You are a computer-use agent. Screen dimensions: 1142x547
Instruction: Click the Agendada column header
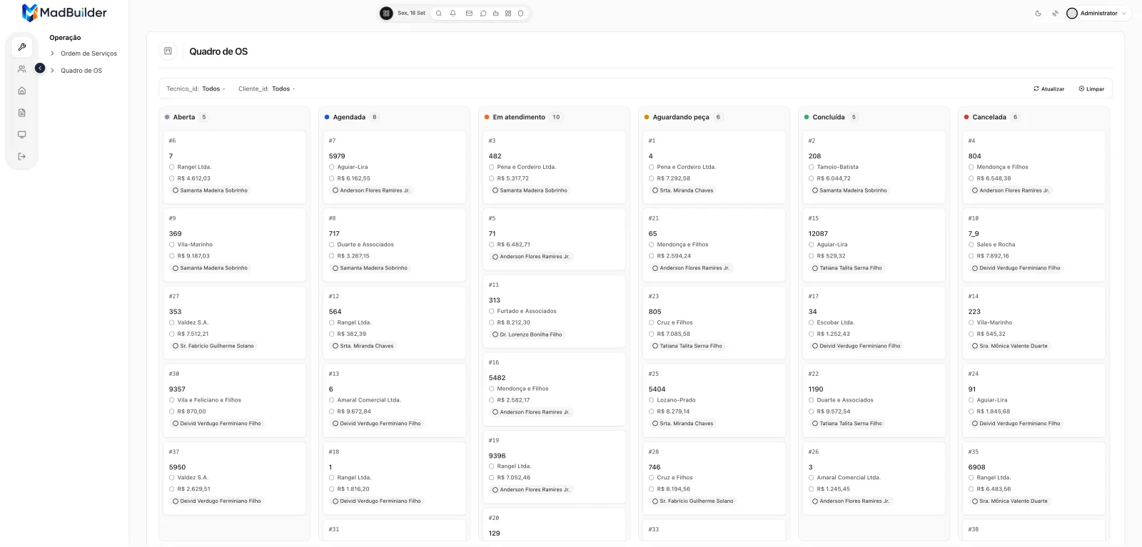349,117
